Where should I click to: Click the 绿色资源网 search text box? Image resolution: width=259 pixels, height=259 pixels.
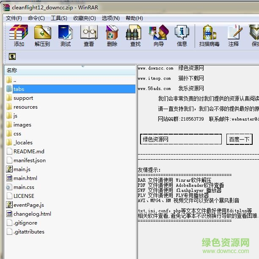181,139
